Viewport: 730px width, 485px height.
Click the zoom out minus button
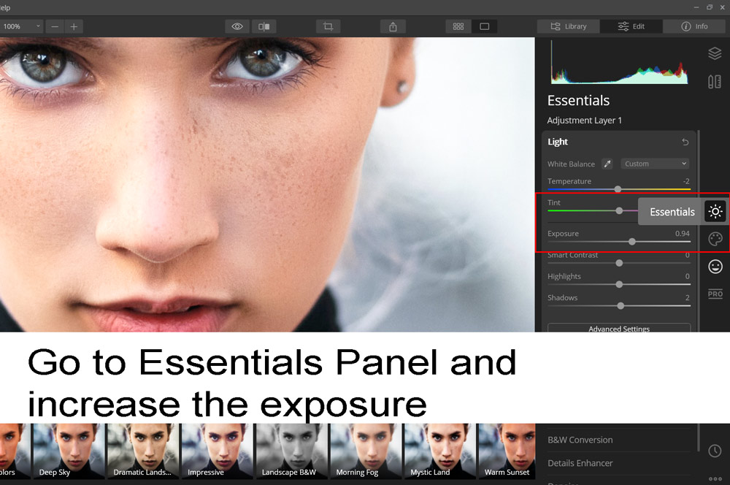point(55,26)
